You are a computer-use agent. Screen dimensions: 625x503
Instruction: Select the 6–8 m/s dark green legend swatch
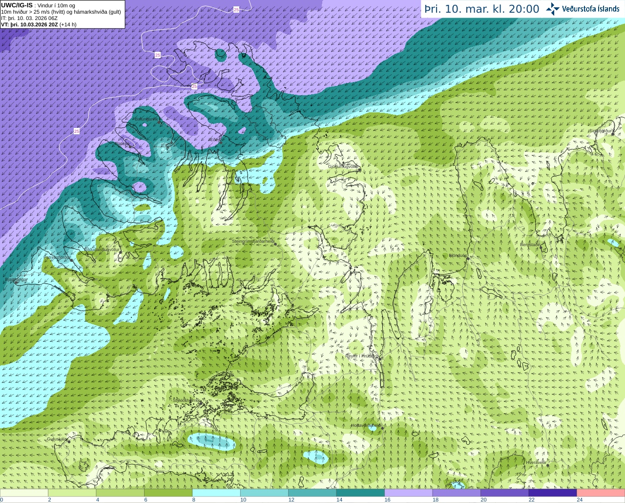click(168, 493)
